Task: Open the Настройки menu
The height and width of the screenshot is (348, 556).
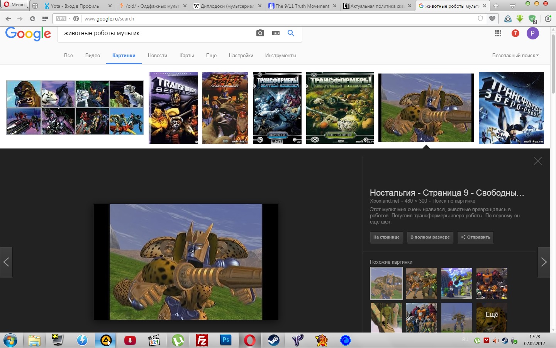Action: 241,55
